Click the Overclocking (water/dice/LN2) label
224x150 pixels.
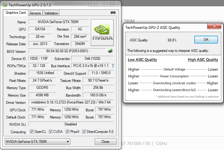pos(174,90)
